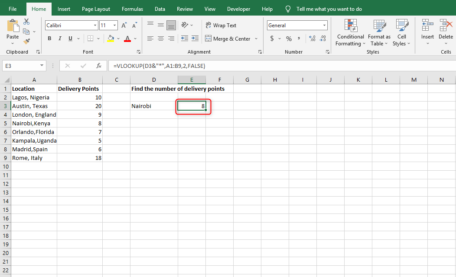Select the Percent Style icon
Image resolution: width=456 pixels, height=277 pixels.
coord(289,38)
